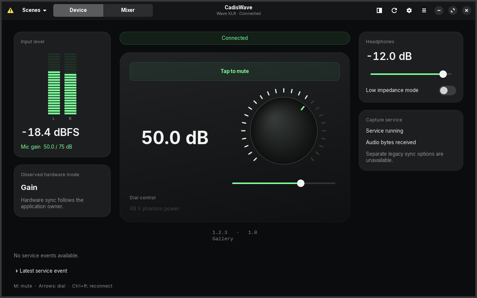Click the -18.4 dBFS input reading
The image size is (477, 298).
point(50,132)
